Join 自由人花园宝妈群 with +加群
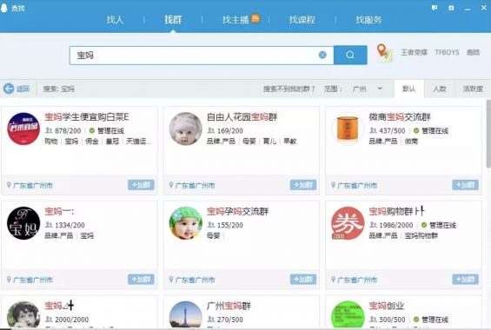Viewport: 491px width, 330px height. 303,185
